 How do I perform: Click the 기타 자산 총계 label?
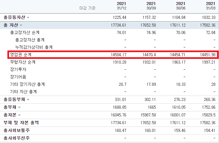click(x=23, y=92)
